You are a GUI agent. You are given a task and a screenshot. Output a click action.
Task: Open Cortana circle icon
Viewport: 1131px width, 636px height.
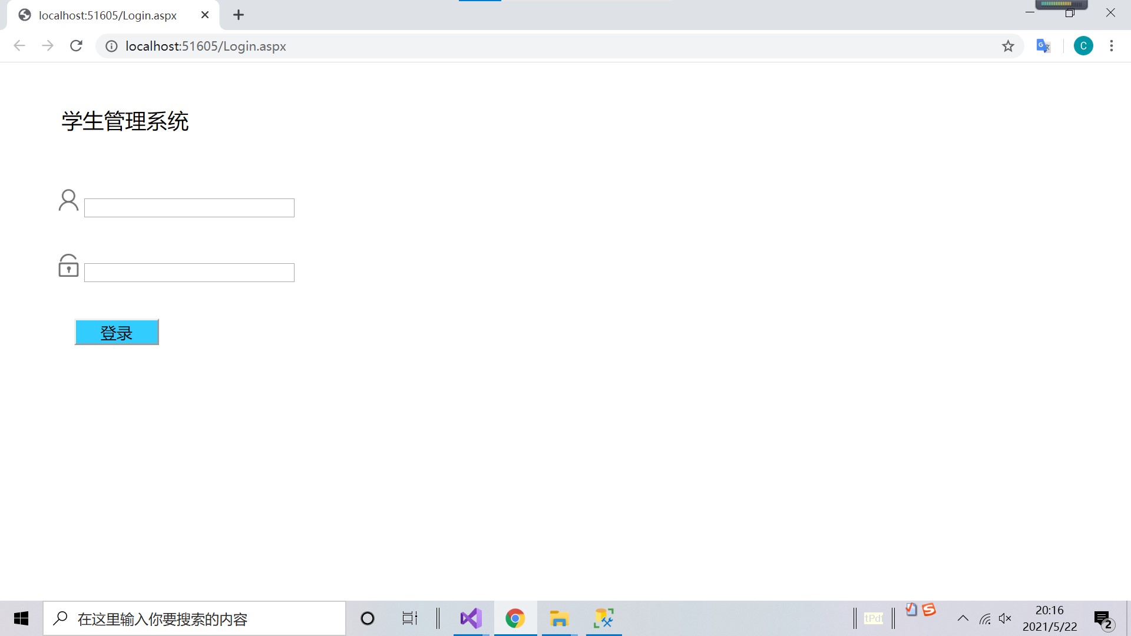coord(368,618)
